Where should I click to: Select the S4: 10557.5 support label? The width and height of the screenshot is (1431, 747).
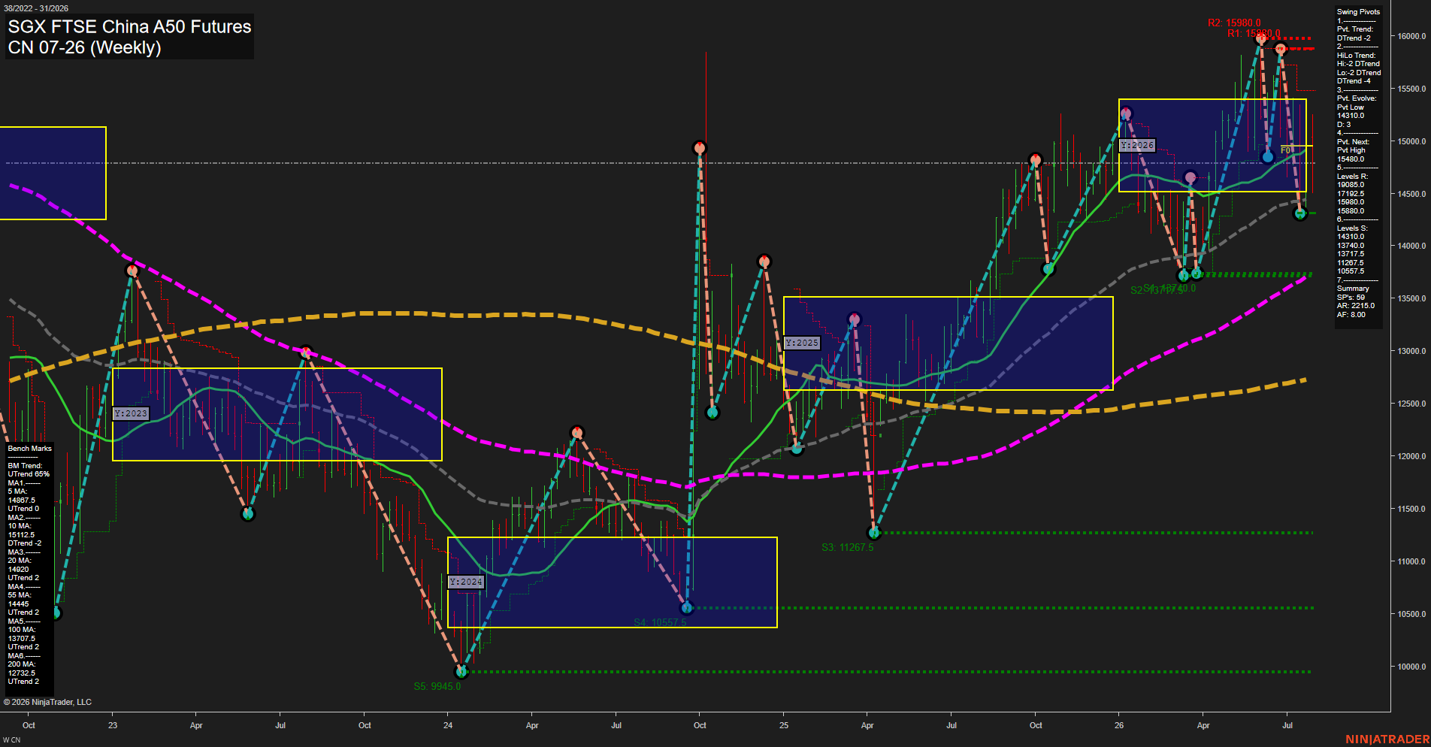click(x=660, y=622)
